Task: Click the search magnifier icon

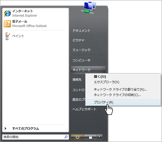Action: (66, 137)
